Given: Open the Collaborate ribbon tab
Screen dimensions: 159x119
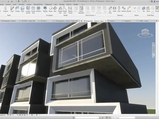Looking at the screenshot, I should [x=48, y=5].
